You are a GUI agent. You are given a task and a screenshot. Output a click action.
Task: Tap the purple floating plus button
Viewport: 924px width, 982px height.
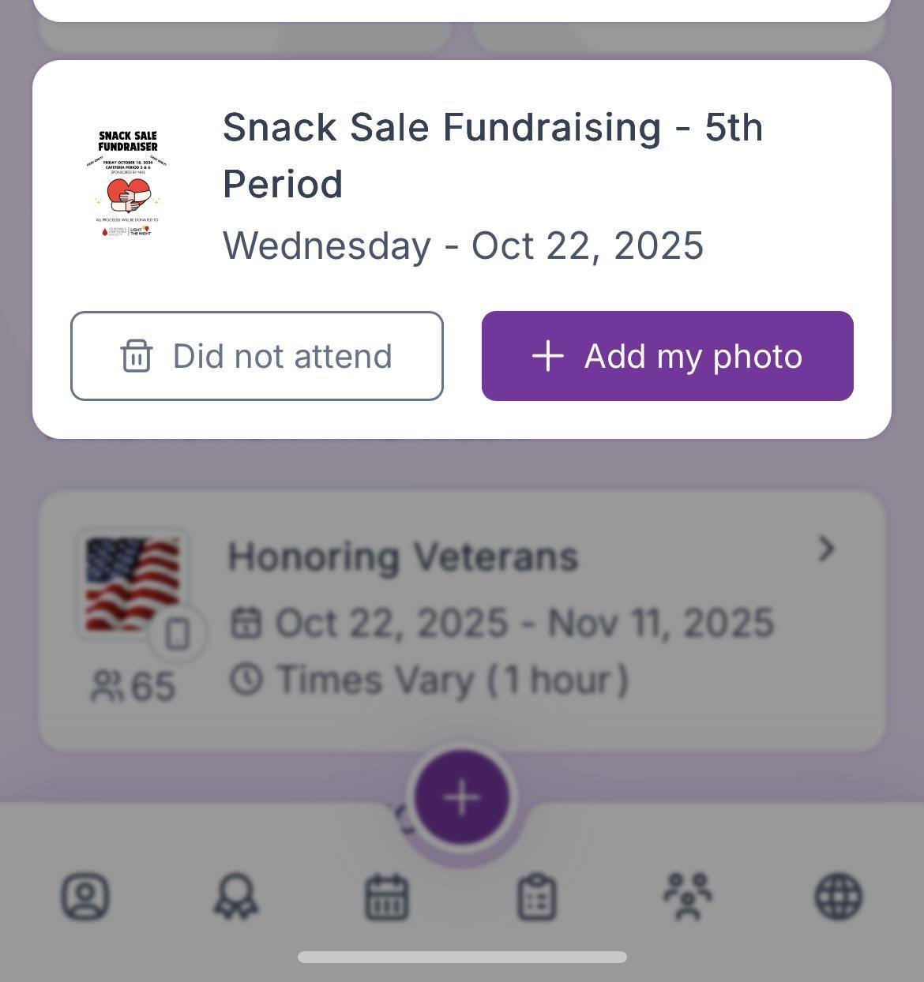coord(462,798)
